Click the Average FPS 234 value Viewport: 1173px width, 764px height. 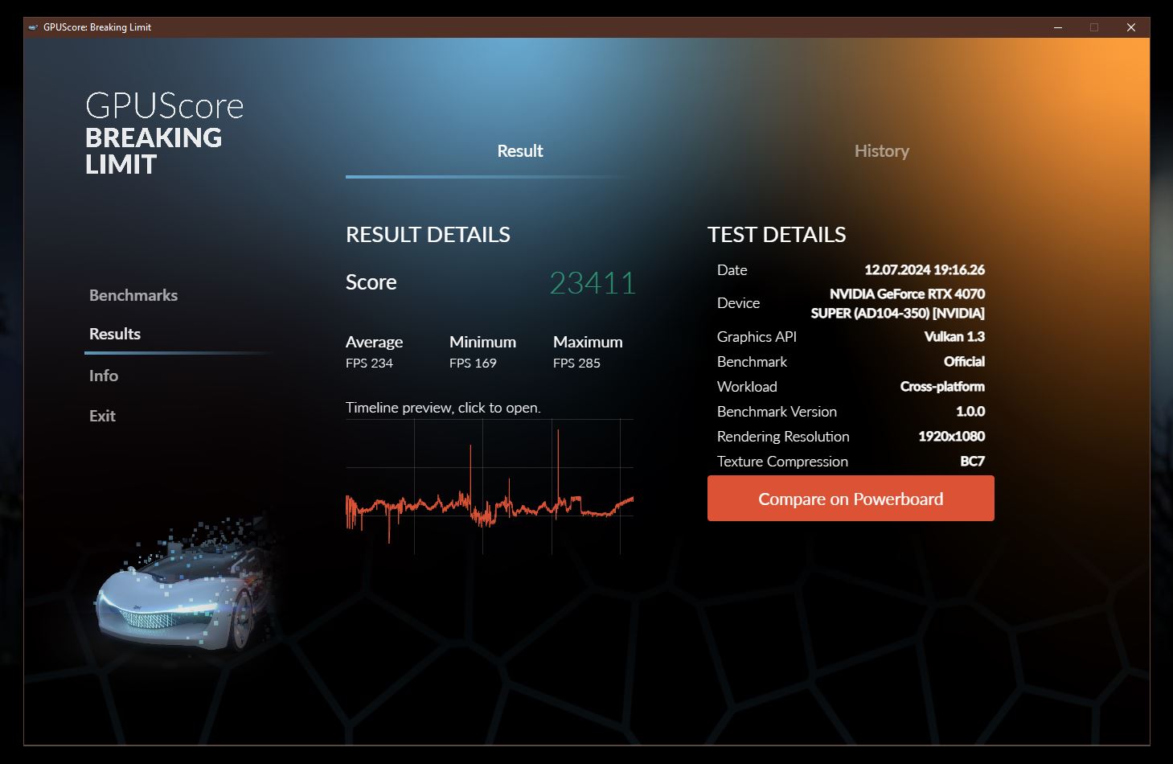[x=370, y=363]
